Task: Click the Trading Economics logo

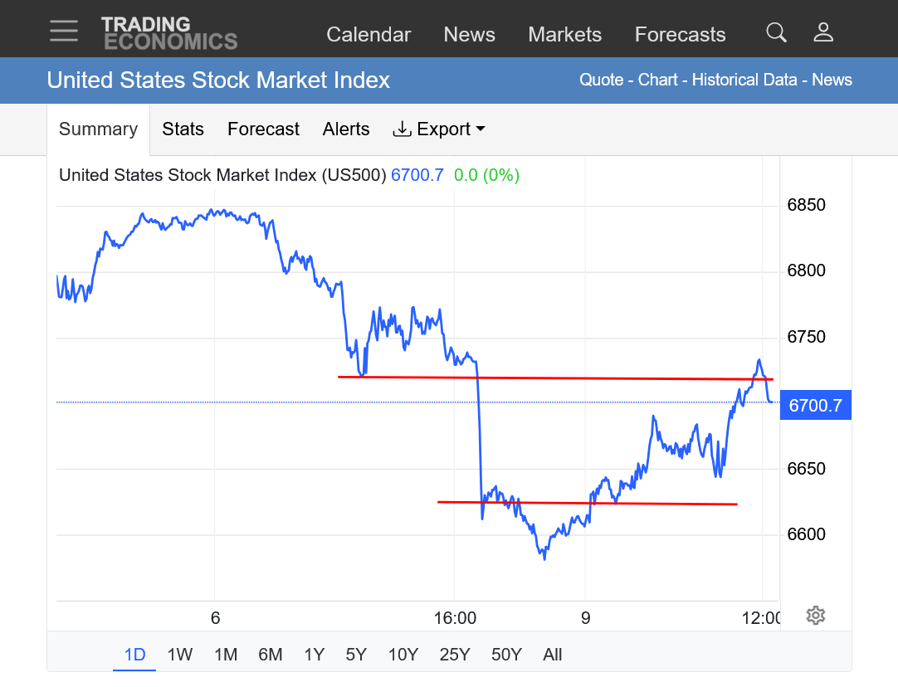Action: [169, 33]
